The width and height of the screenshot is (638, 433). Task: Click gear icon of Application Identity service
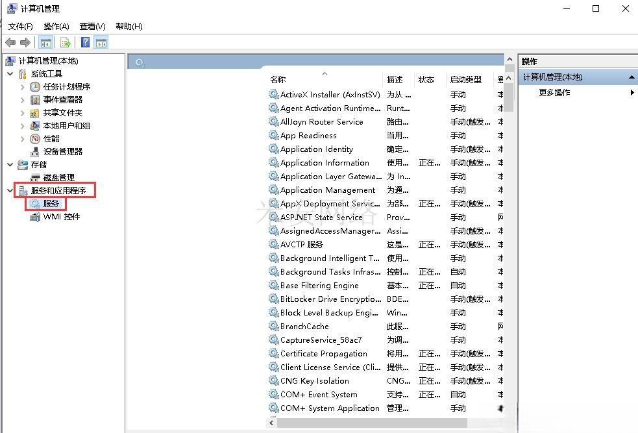pos(273,149)
